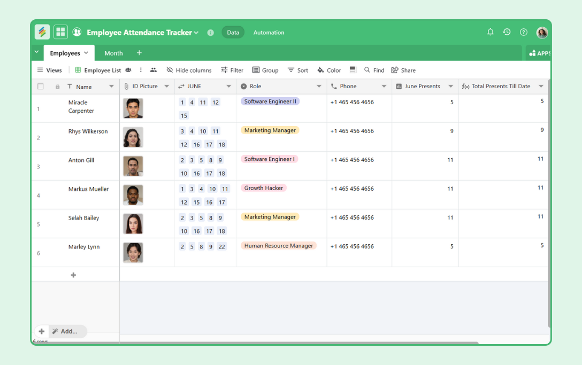This screenshot has height=365, width=582.
Task: Open the Role column dropdown
Action: (x=319, y=86)
